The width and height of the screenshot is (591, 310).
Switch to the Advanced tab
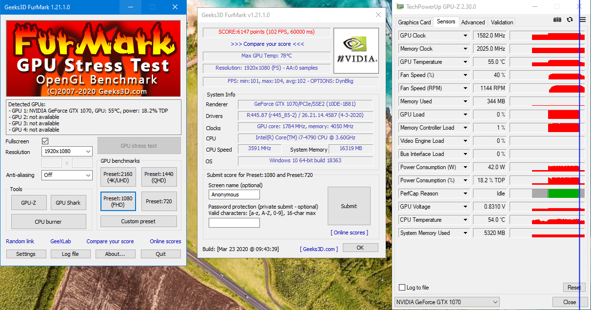click(x=473, y=22)
